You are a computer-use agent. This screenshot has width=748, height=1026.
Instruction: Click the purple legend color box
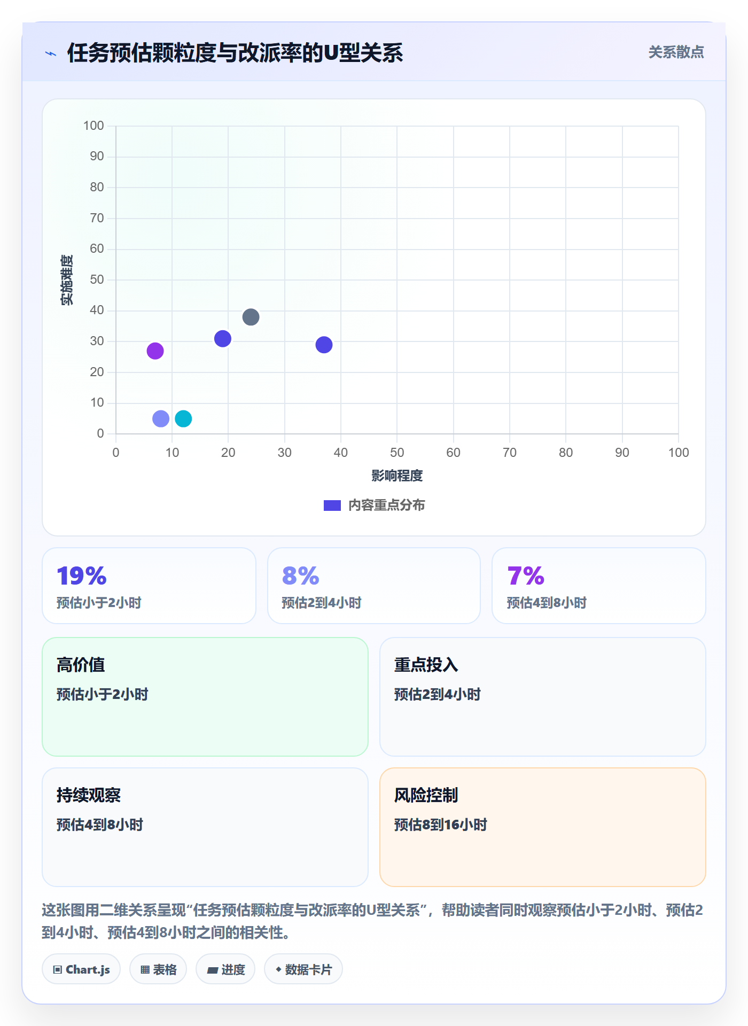point(332,506)
